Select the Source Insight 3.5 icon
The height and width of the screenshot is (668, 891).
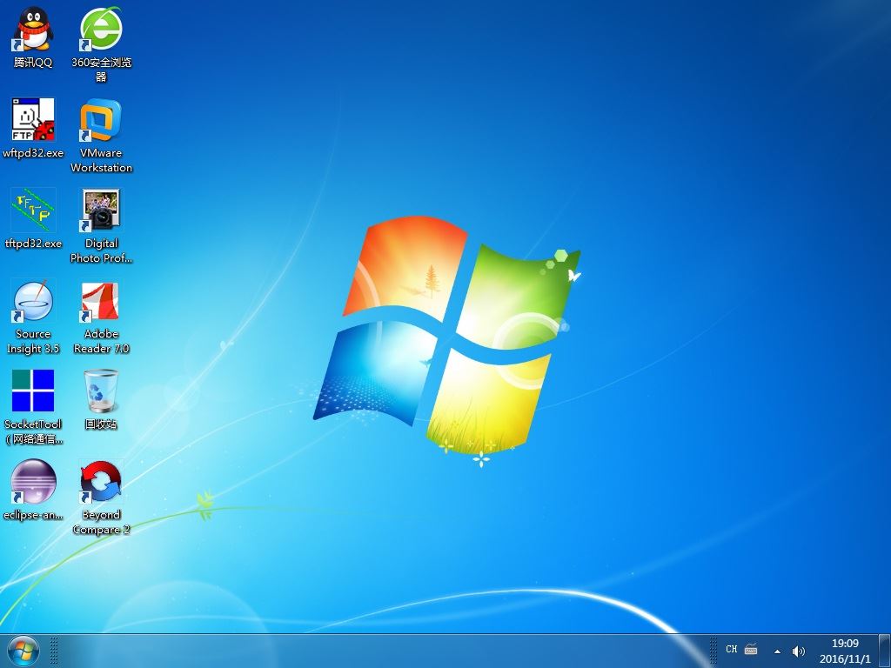click(x=33, y=300)
